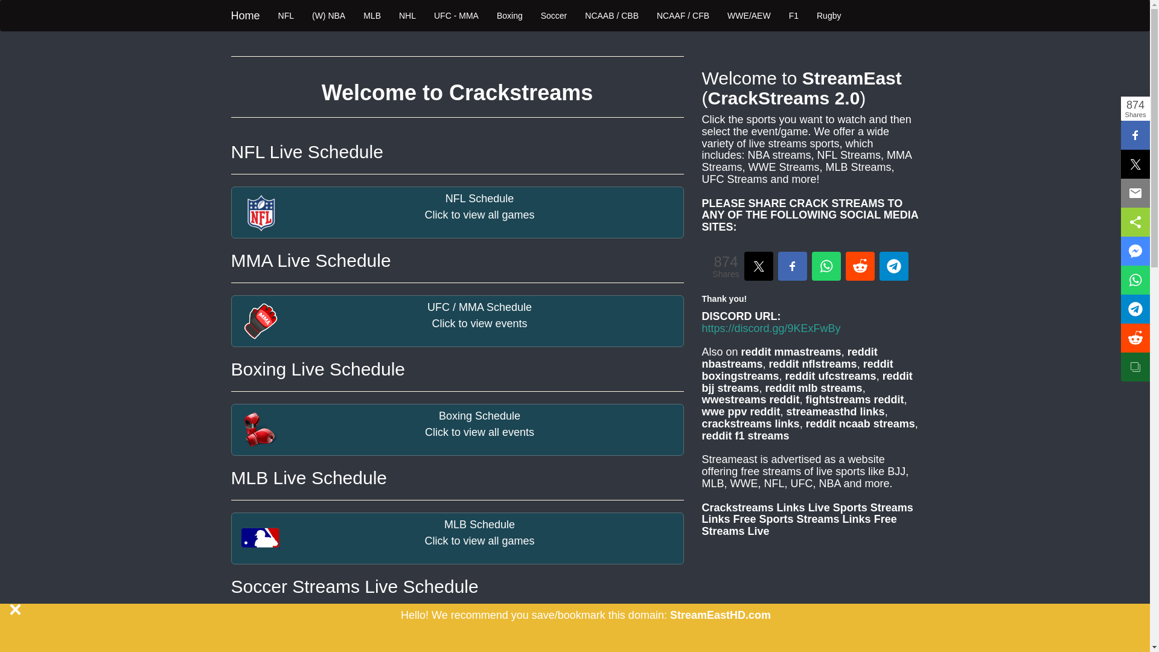1159x652 pixels.
Task: Click generic share icon in side bar
Action: (1135, 222)
